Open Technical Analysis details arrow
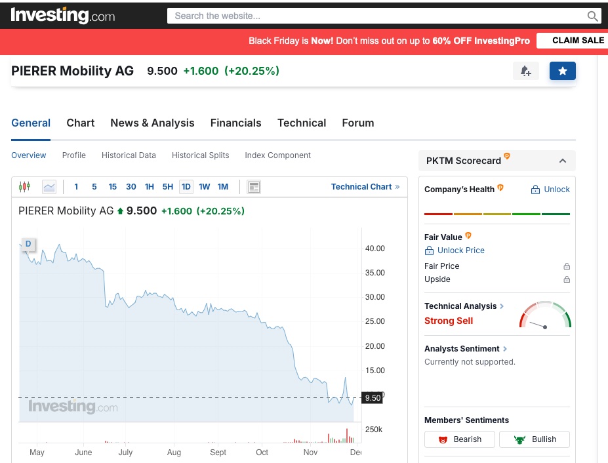The height and width of the screenshot is (463, 608). 502,306
